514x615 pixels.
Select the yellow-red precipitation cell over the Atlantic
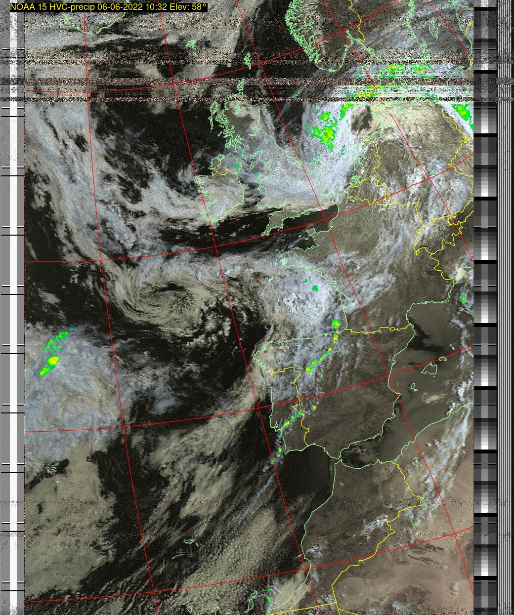pos(52,361)
